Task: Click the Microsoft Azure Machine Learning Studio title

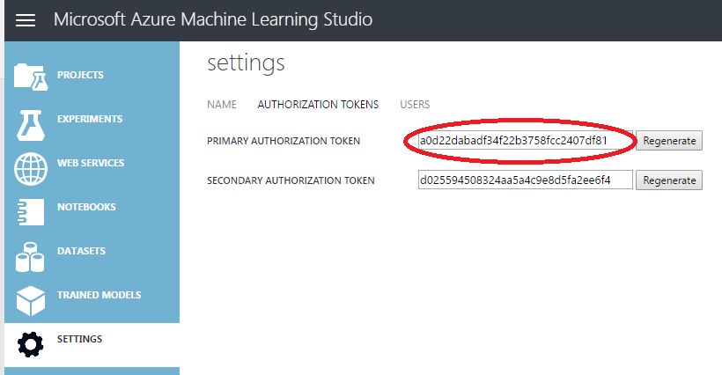Action: 213,19
